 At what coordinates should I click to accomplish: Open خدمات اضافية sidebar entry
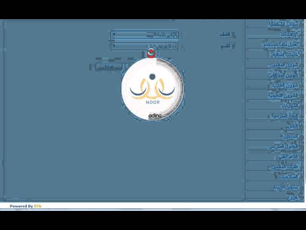coord(285,55)
